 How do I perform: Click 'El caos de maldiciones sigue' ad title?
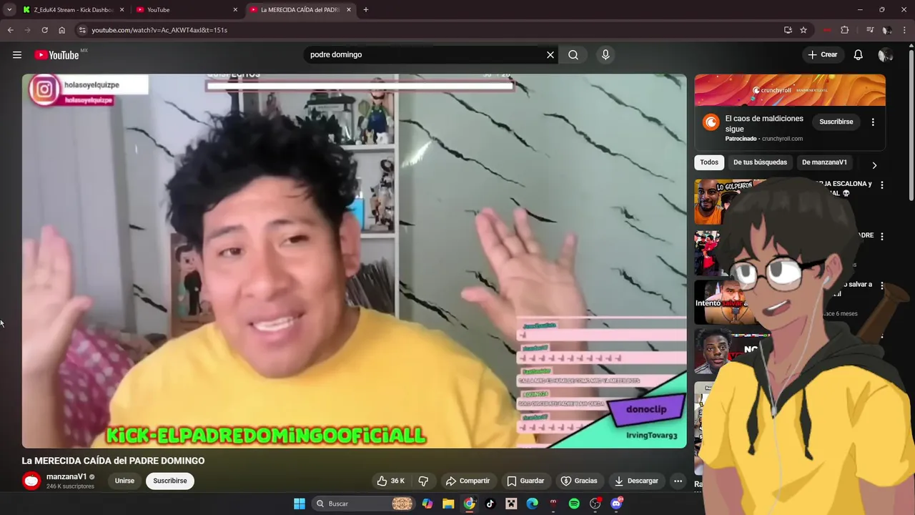pos(764,124)
